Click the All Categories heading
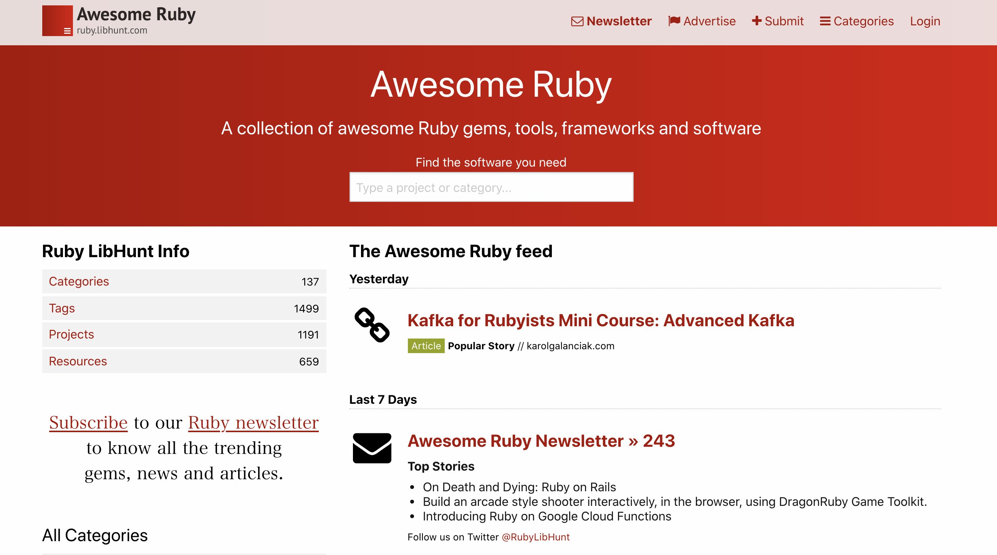The height and width of the screenshot is (555, 997). [95, 536]
